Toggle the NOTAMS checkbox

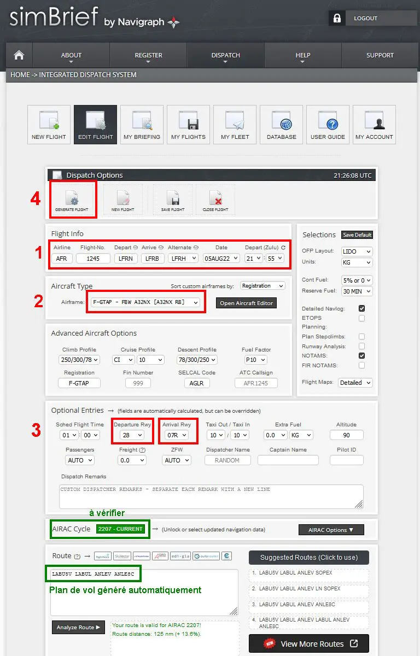(361, 356)
